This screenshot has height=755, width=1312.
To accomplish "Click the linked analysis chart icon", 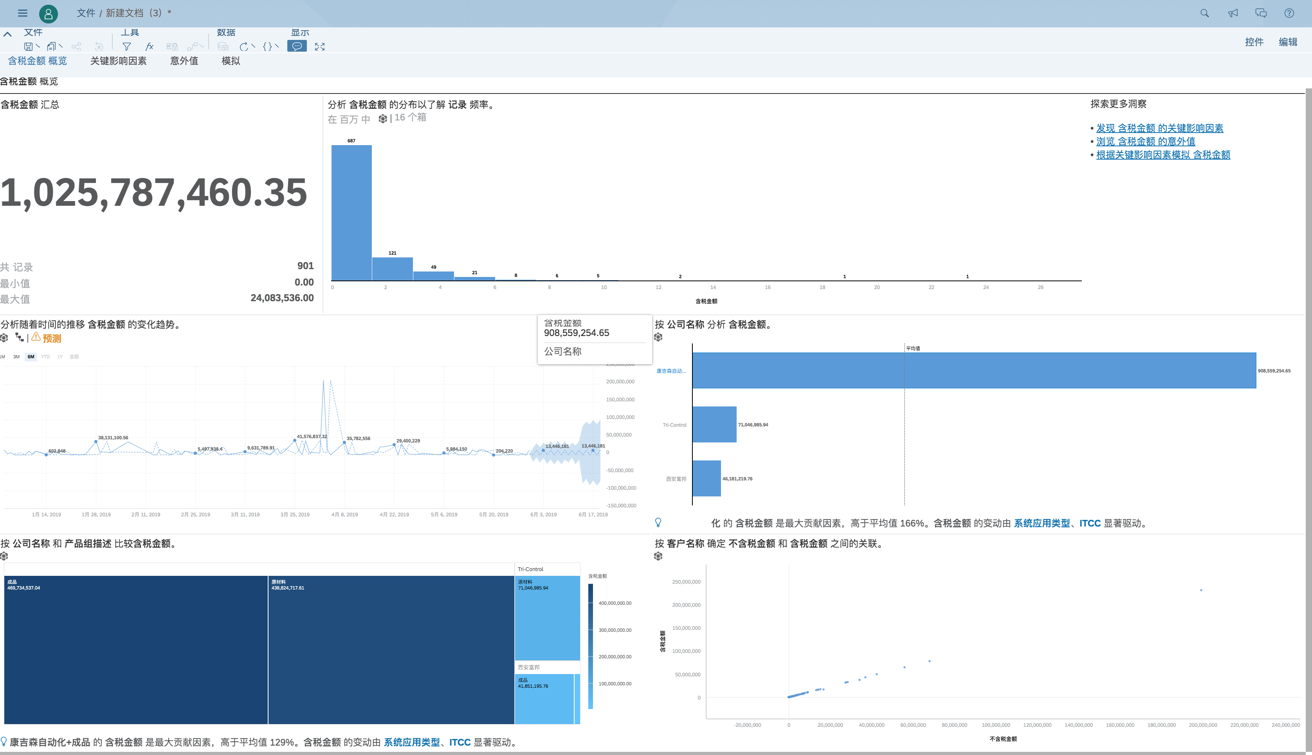I will pyautogui.click(x=193, y=47).
